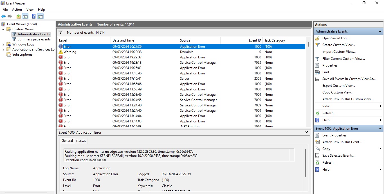This screenshot has height=194, width=384.
Task: Open Help via the toolbar question-mark icon
Action: click(33, 17)
